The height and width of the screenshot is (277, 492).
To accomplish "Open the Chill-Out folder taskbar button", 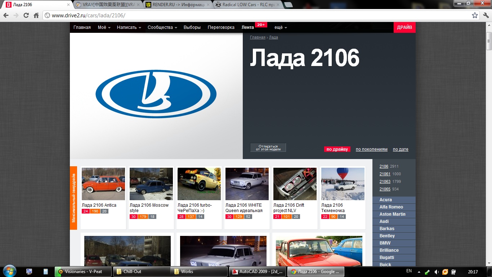I will coord(141,272).
